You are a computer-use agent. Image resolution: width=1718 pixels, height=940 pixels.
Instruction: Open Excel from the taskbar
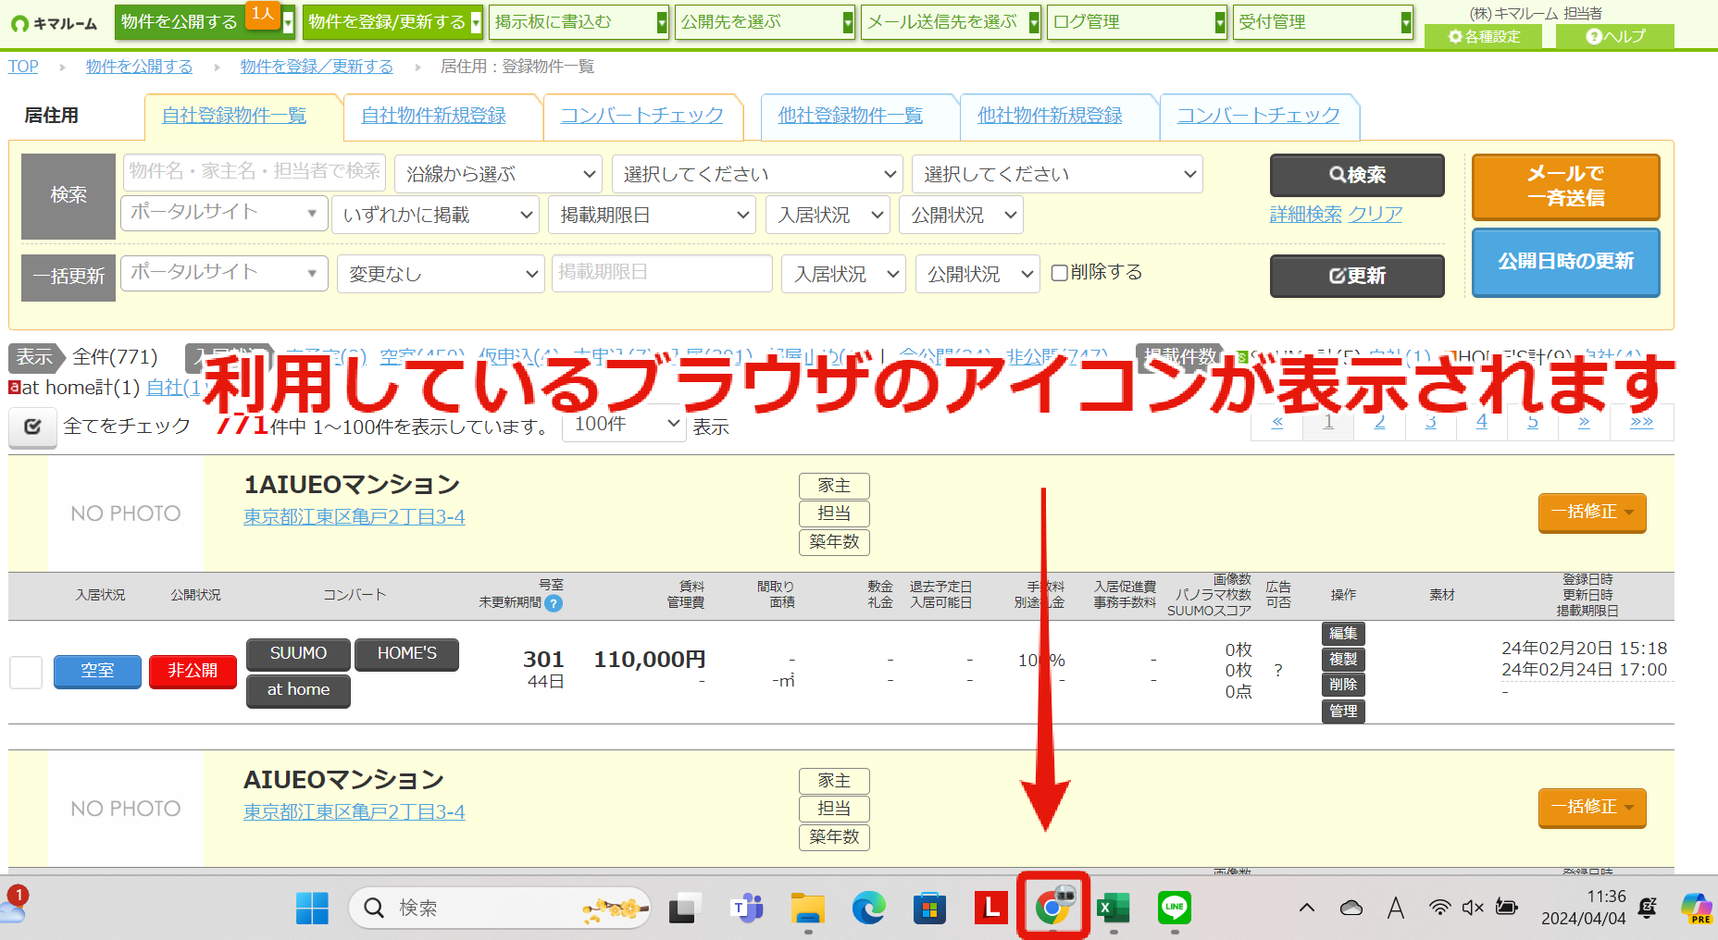point(1114,909)
